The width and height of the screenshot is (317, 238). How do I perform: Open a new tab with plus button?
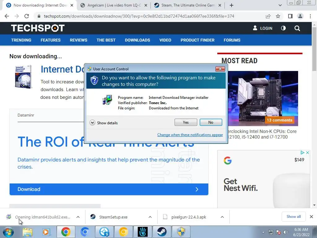pos(232,5)
